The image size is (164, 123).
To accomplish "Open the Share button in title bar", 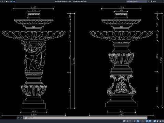I will click(x=13, y=1).
